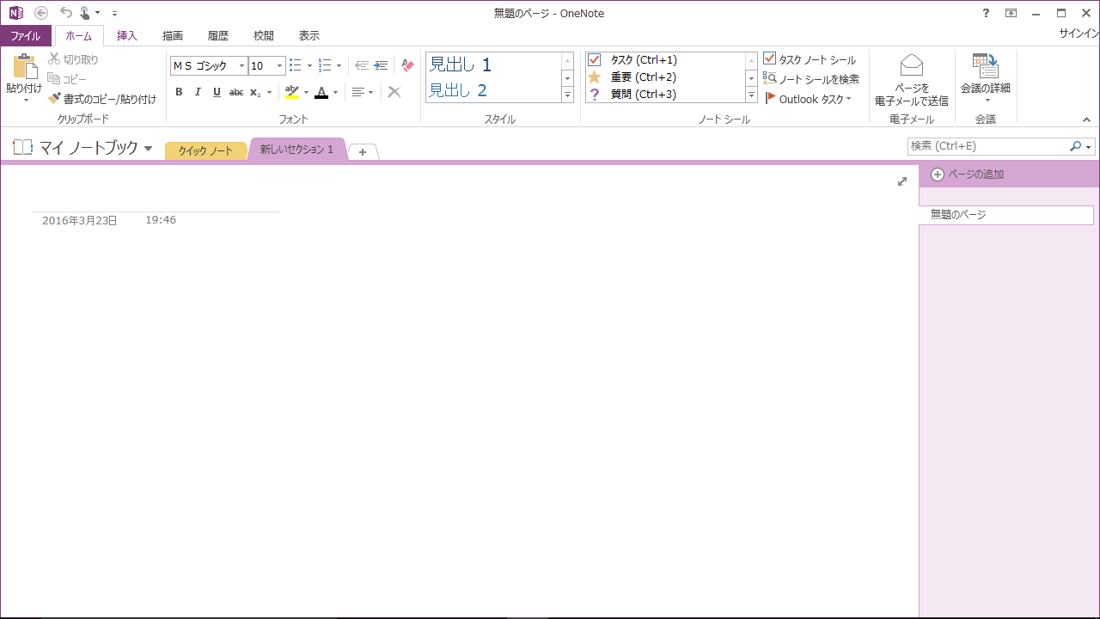Screen dimensions: 1100x619
Task: Open the My Notebook dropdown
Action: [148, 149]
